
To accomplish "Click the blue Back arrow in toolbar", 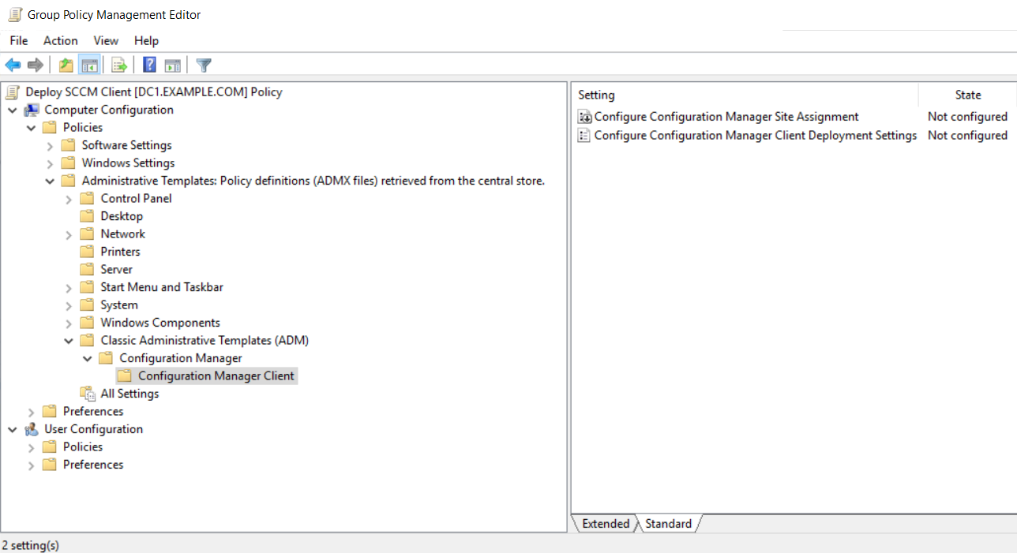I will [x=13, y=65].
